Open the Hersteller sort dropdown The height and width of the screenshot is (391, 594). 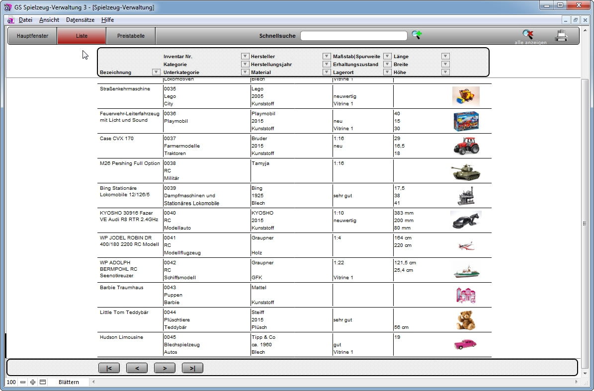(327, 57)
